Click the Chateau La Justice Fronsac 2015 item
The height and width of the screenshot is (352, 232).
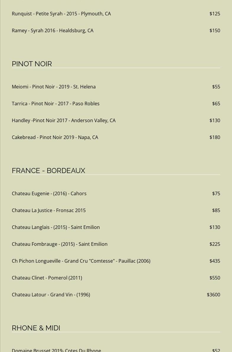coord(49,210)
